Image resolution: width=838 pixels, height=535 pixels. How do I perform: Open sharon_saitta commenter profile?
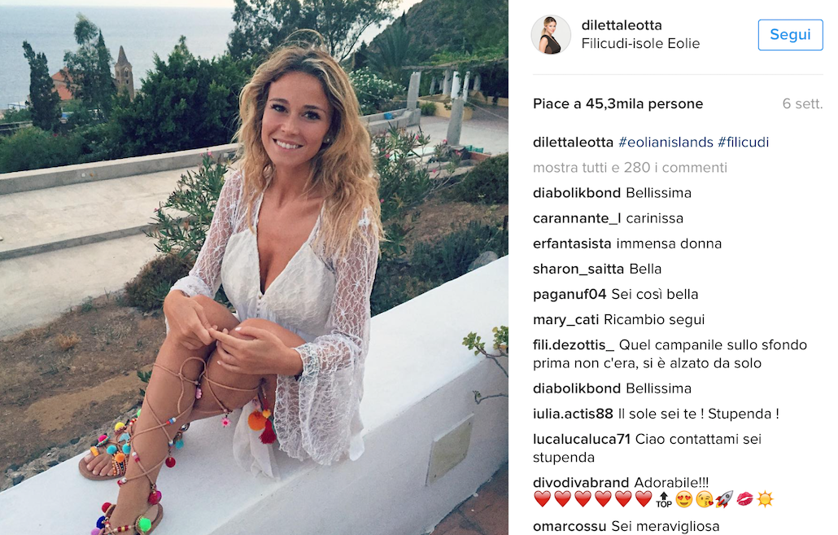(x=578, y=269)
